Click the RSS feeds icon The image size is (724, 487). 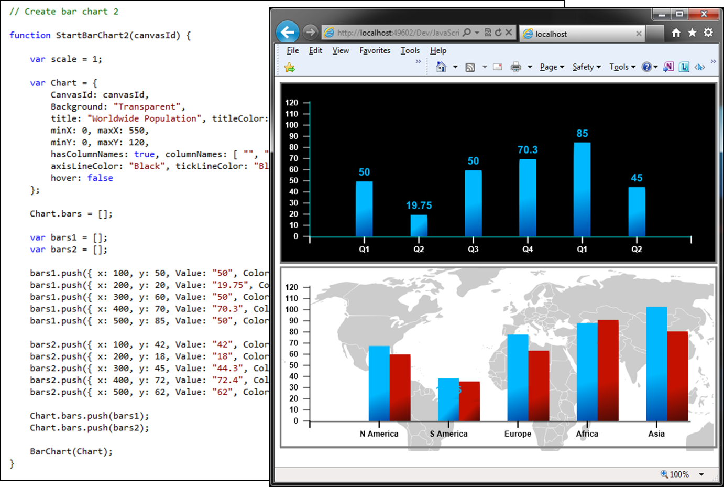(x=470, y=67)
